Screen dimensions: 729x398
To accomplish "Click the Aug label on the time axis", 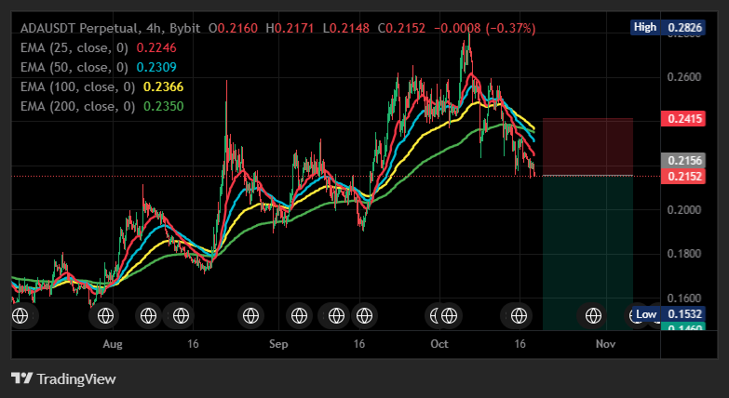I will click(113, 344).
